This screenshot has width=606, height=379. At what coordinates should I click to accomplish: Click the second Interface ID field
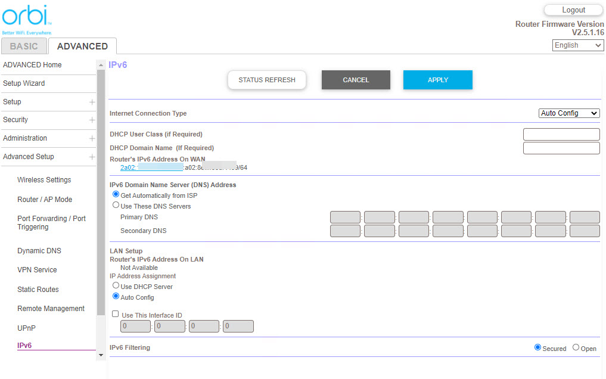click(170, 326)
